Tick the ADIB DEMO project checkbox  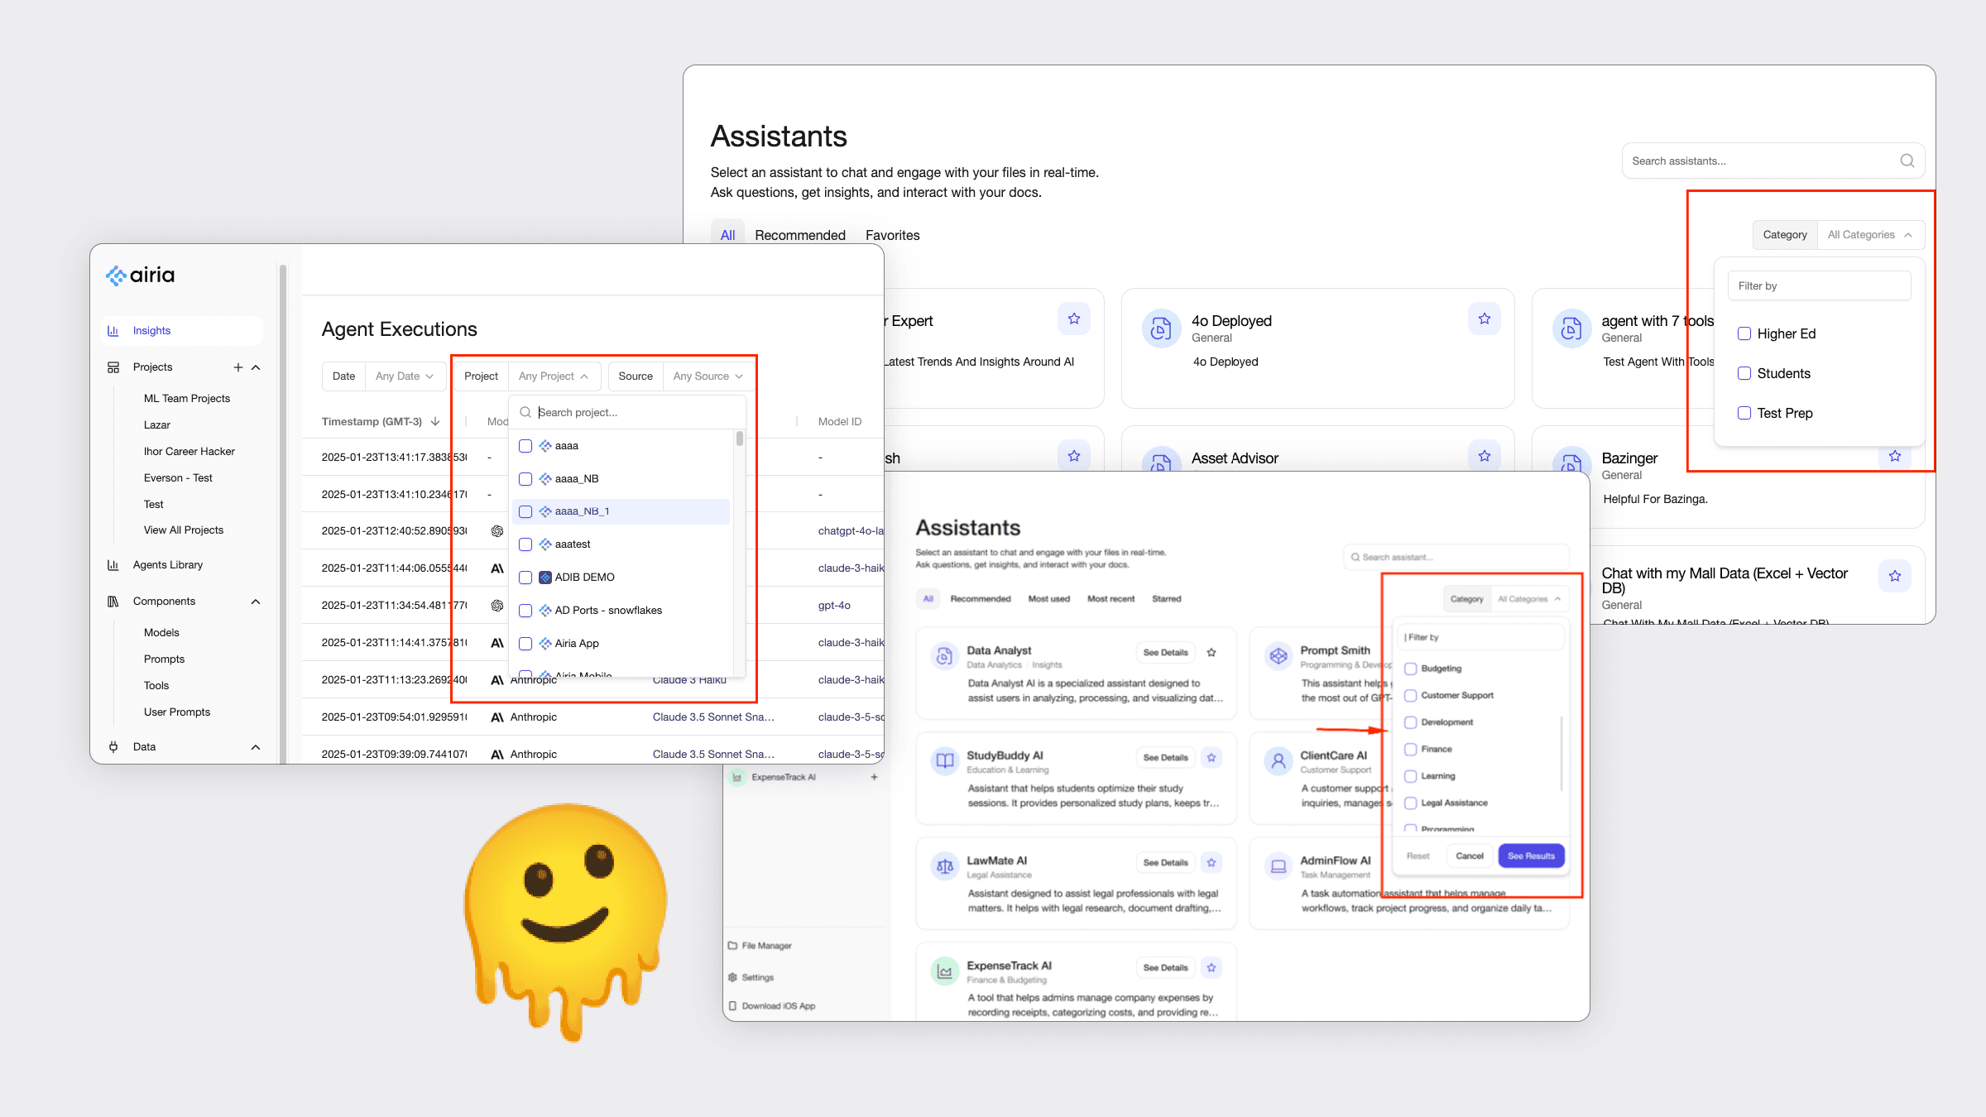pyautogui.click(x=525, y=578)
